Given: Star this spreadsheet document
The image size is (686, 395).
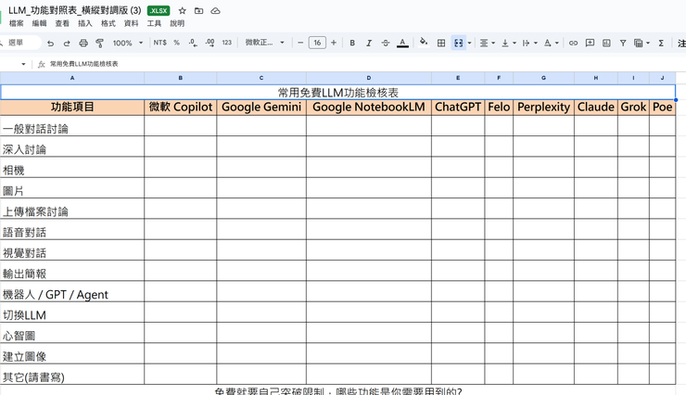Looking at the screenshot, I should coord(182,10).
